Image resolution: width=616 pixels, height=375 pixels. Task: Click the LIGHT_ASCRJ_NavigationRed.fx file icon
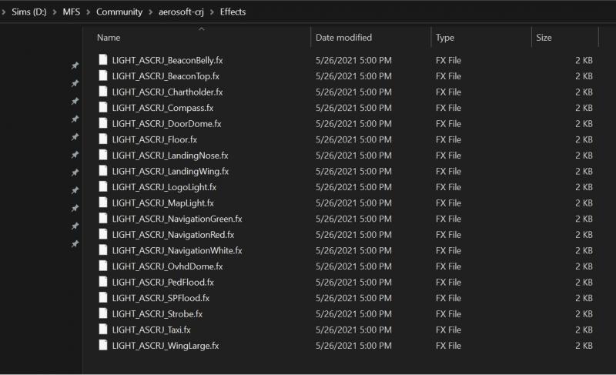pos(104,235)
